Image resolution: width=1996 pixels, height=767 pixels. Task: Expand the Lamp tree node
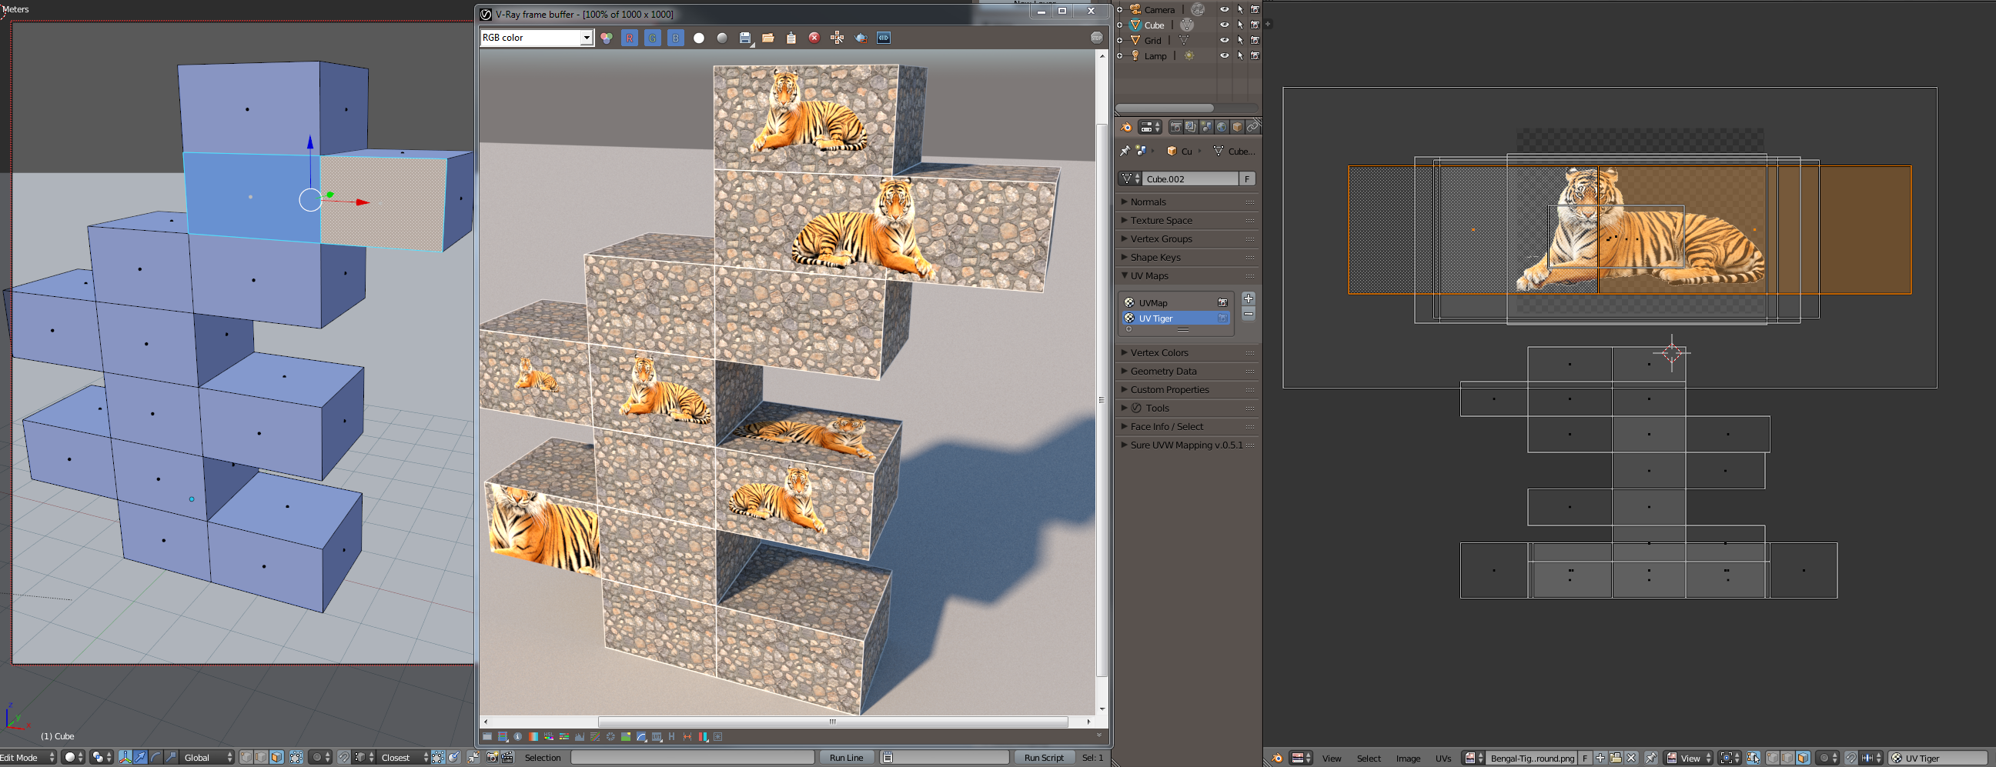(x=1120, y=56)
